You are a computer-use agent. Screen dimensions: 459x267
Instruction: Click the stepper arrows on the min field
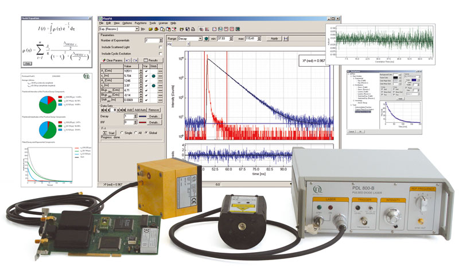231,38
